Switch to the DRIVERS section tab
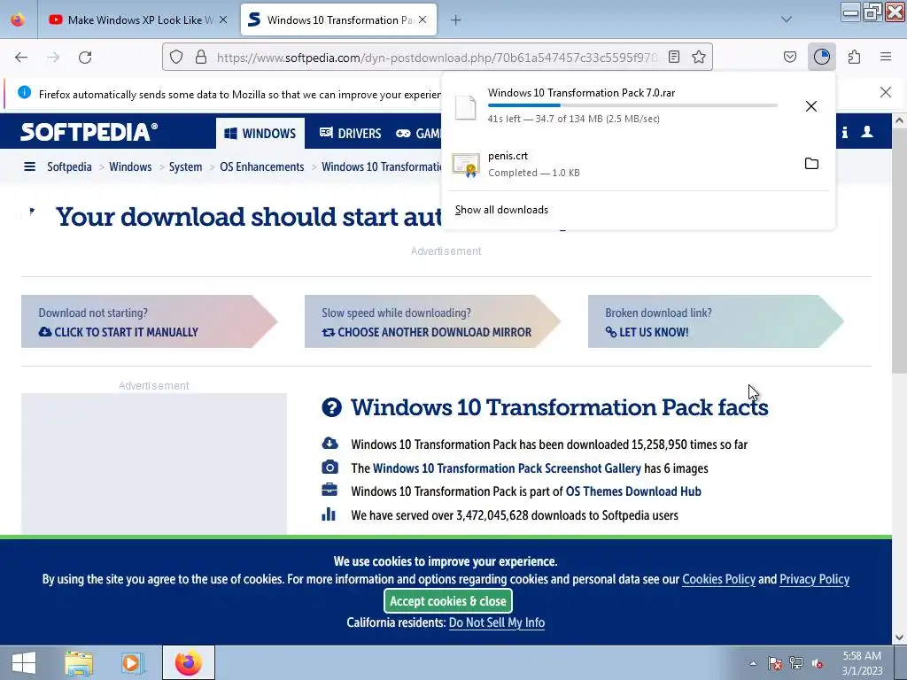Screen dimensions: 907x680 351,133
